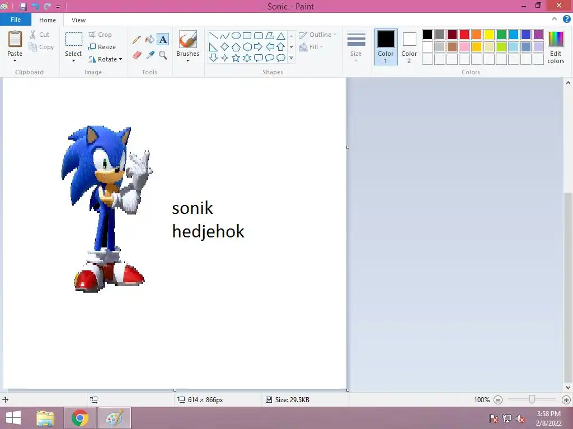
Task: Open the Select dropdown arrow
Action: tap(73, 60)
